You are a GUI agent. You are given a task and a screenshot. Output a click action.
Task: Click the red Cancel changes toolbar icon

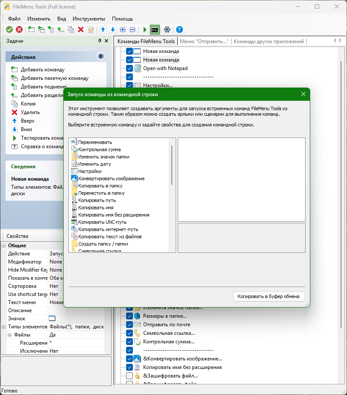tap(19, 29)
